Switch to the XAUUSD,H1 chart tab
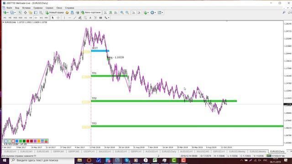This screenshot has height=164, width=292. (105, 152)
